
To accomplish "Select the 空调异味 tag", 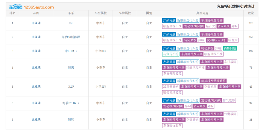I will [x=193, y=120].
